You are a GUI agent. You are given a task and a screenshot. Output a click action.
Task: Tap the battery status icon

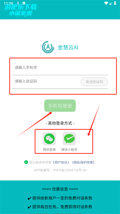click(x=115, y=3)
